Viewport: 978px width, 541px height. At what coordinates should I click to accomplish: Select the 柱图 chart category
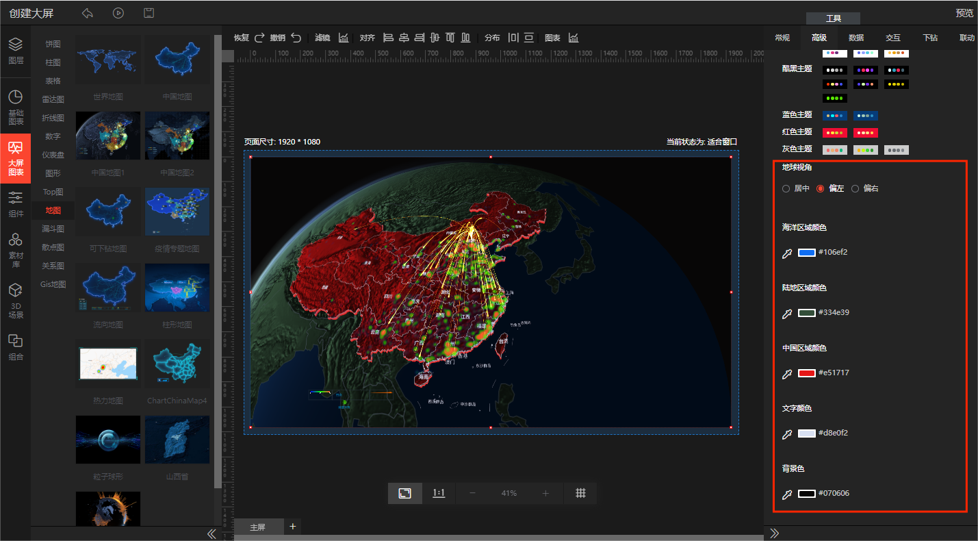click(x=53, y=62)
